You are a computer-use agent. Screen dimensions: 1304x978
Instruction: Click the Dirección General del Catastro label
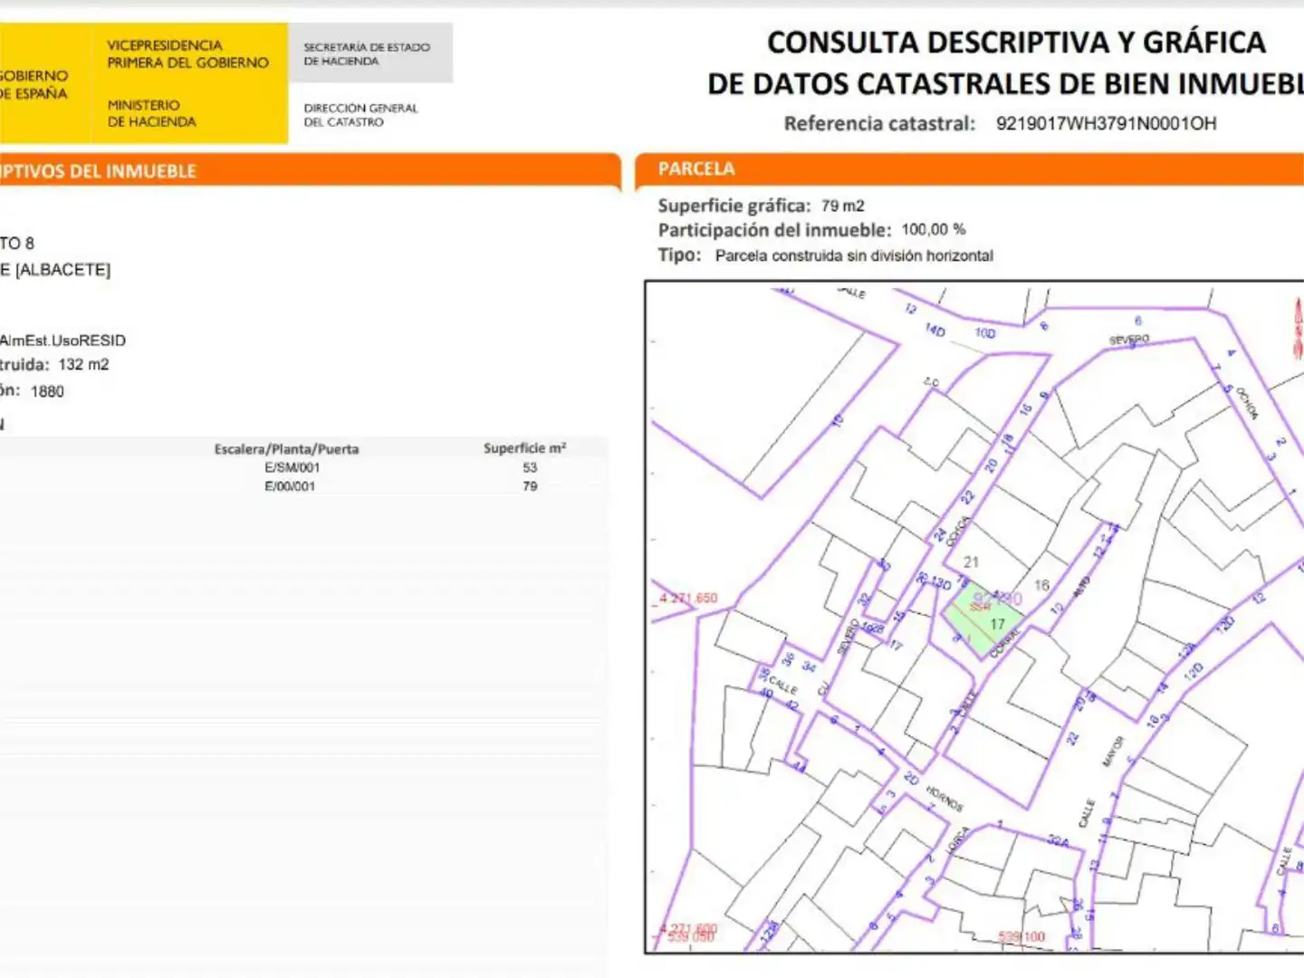[360, 115]
